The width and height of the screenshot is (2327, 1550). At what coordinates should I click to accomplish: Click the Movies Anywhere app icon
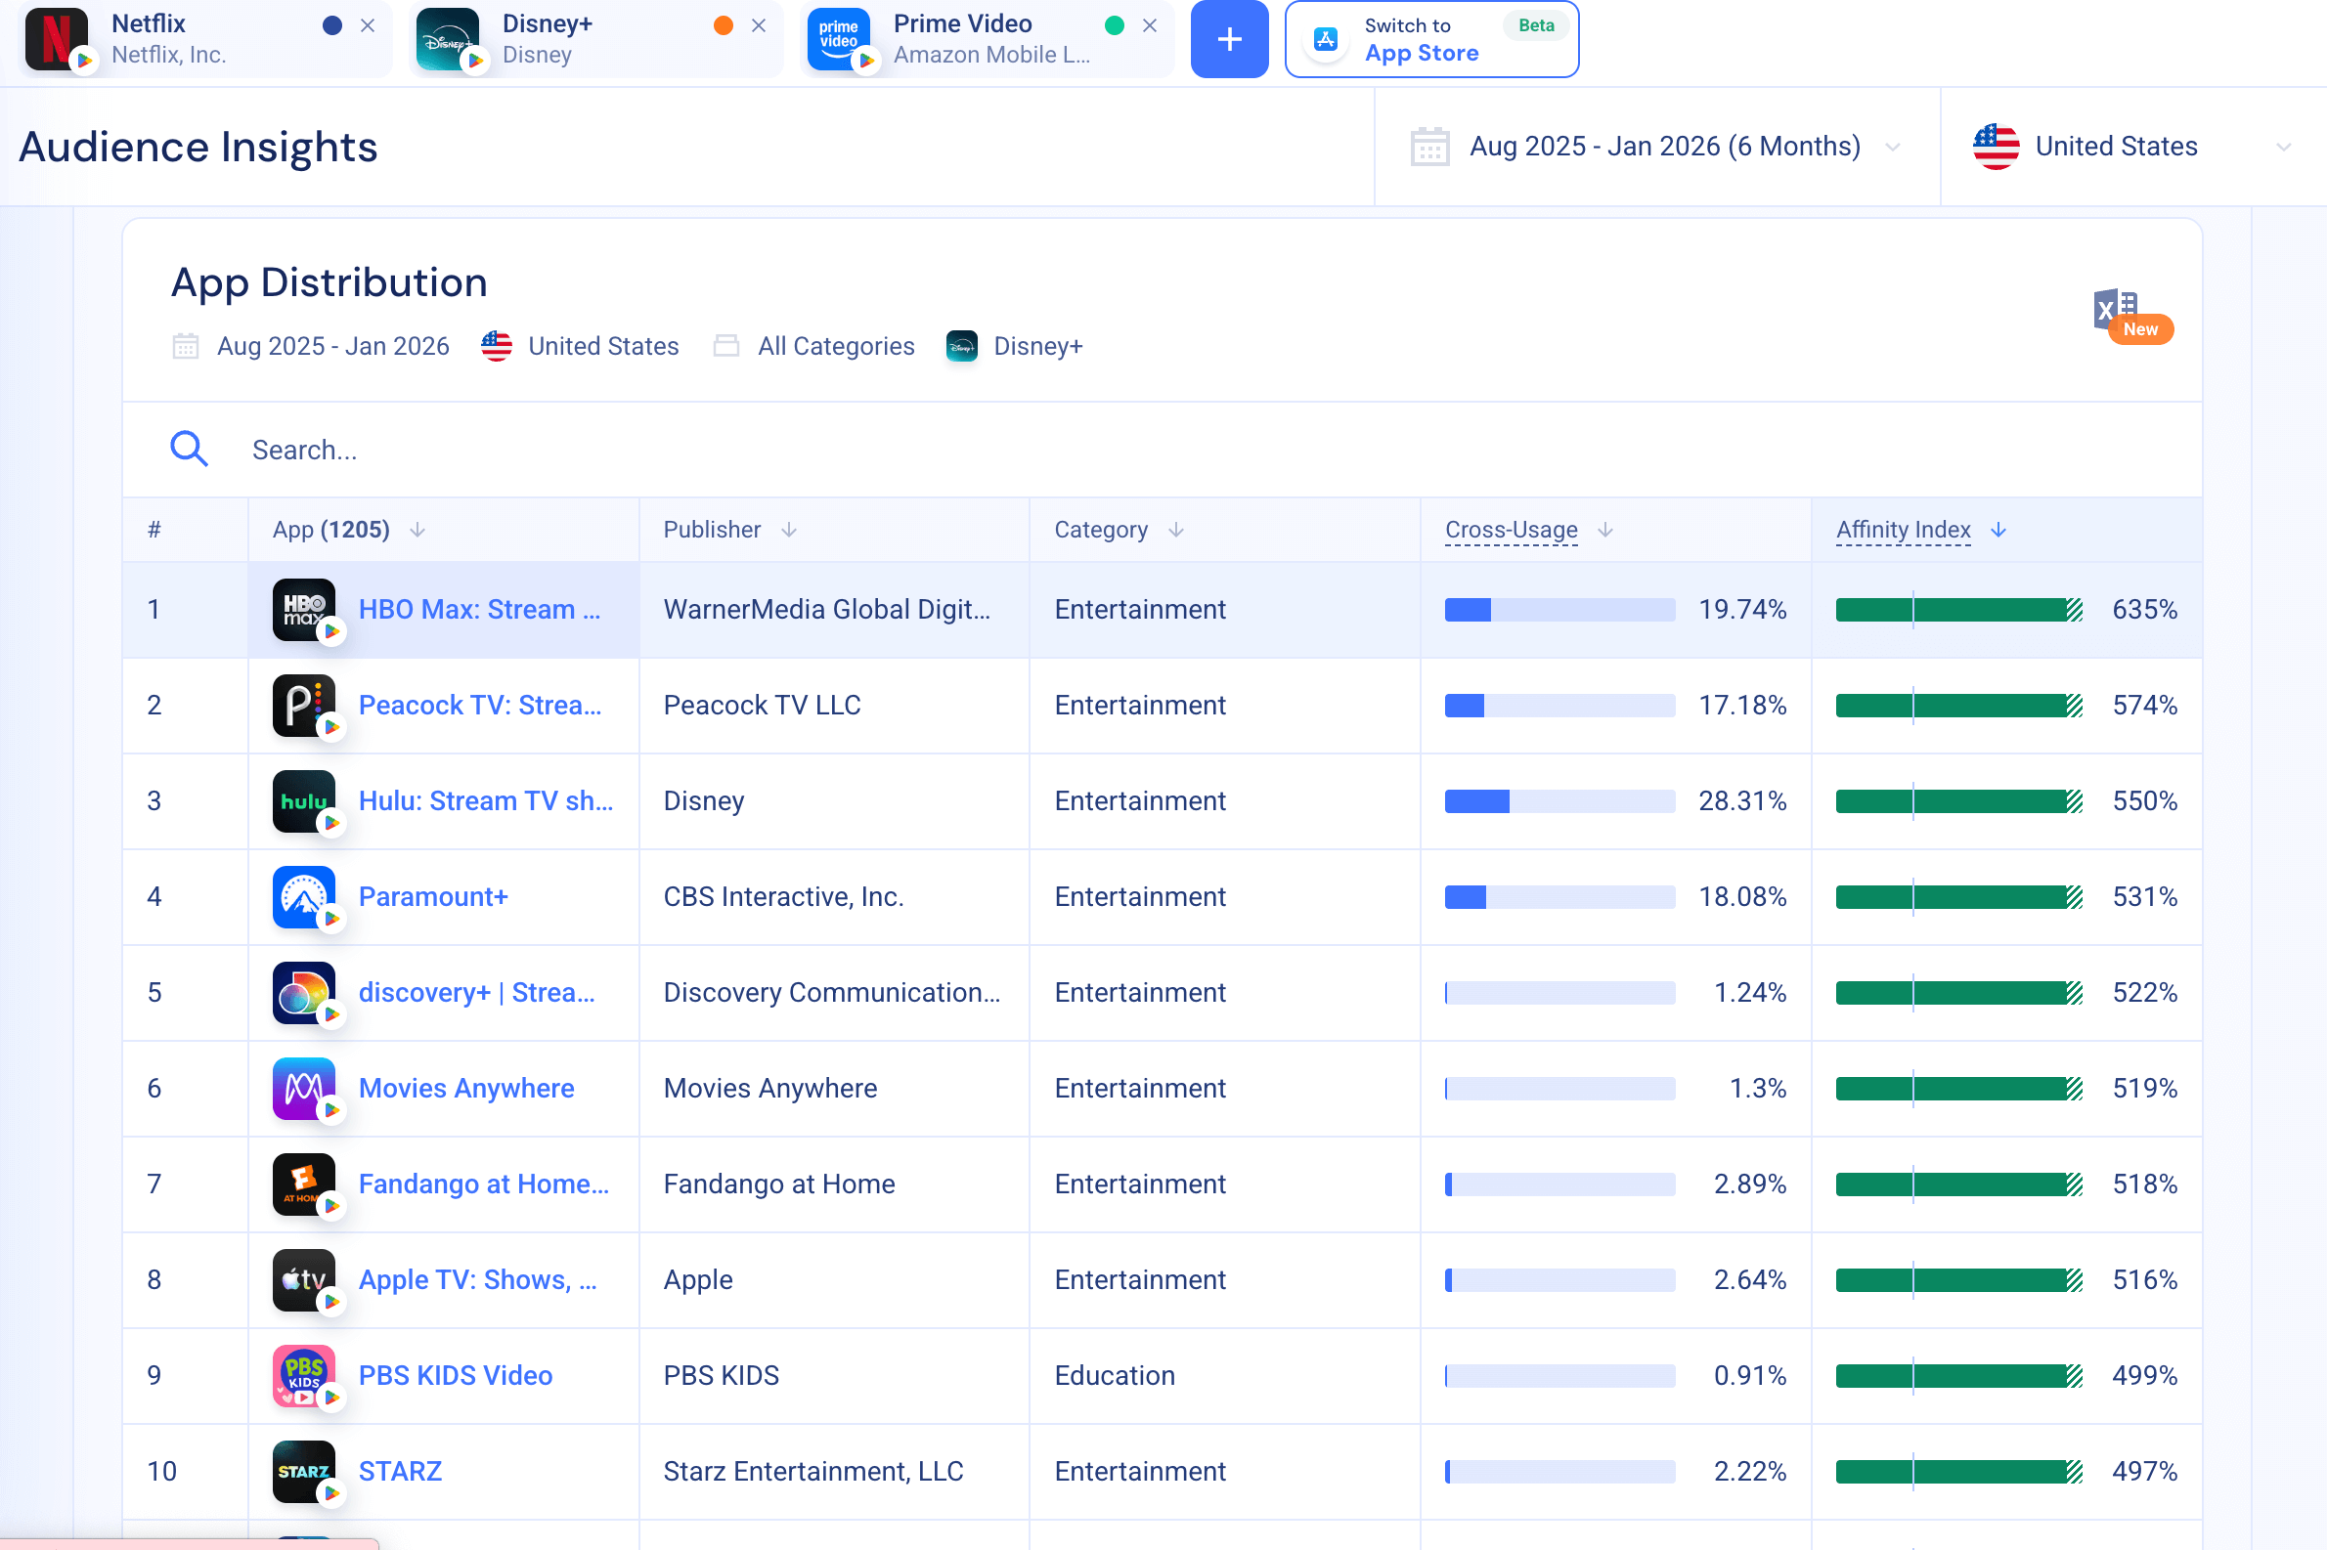coord(304,1090)
